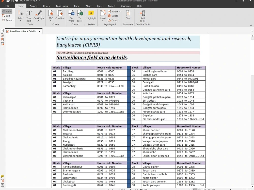Open the Customize ribbon tab

[x=126, y=6]
